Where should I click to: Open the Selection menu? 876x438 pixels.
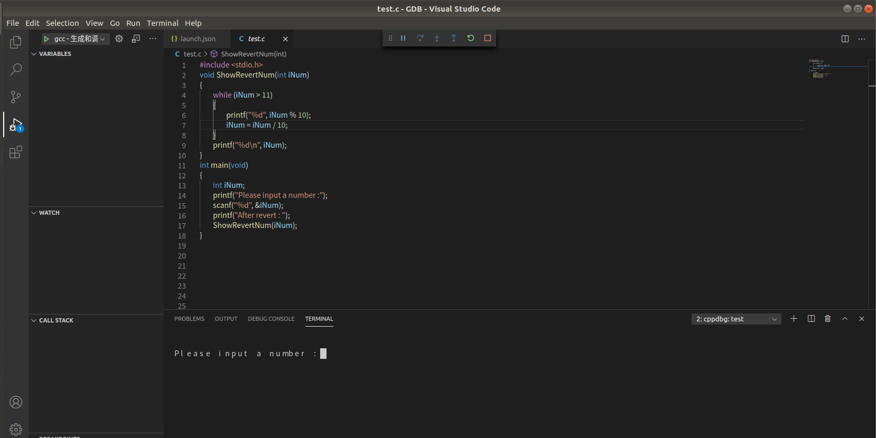click(62, 23)
